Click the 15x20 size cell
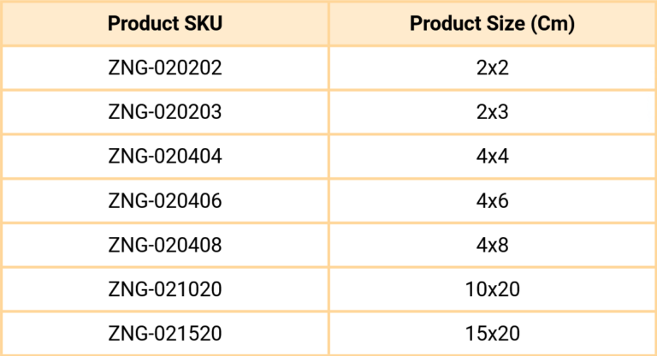 click(492, 334)
